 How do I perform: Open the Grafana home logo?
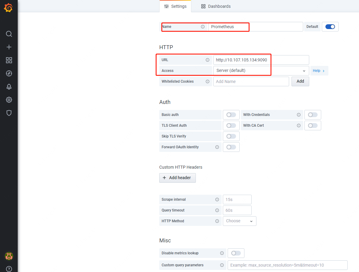pyautogui.click(x=8, y=8)
